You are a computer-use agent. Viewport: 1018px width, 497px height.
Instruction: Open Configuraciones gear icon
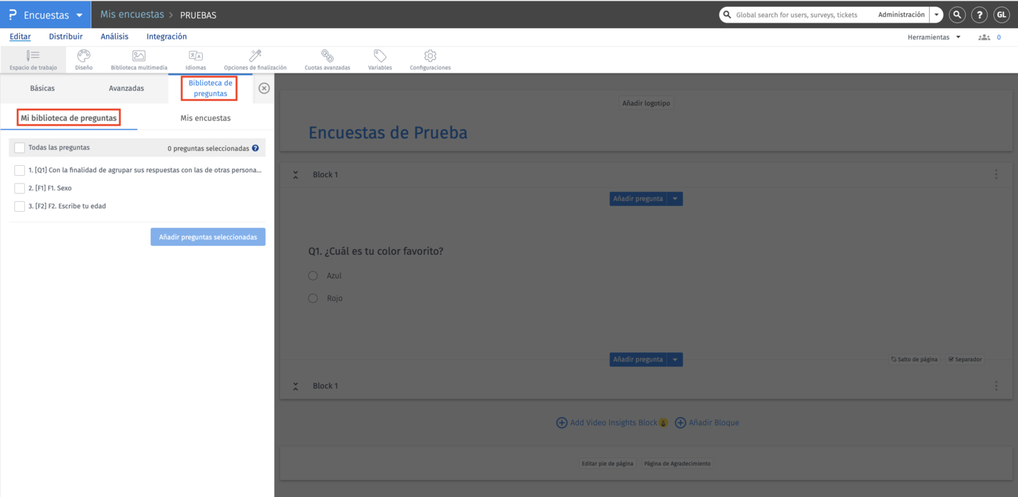(x=430, y=55)
